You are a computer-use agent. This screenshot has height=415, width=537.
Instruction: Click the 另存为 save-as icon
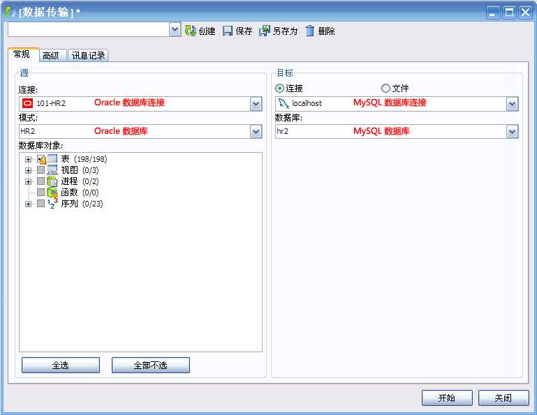(x=265, y=31)
